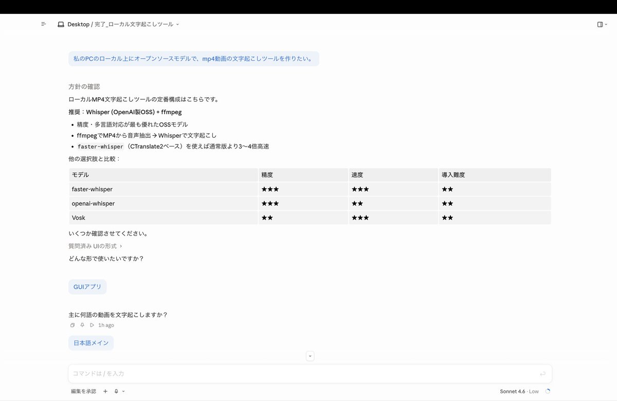Image resolution: width=617 pixels, height=401 pixels.
Task: Select the GUIアプリ answer bubble
Action: click(x=87, y=287)
